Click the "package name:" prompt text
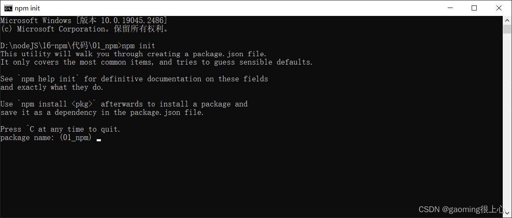512x218 pixels. [x=27, y=138]
